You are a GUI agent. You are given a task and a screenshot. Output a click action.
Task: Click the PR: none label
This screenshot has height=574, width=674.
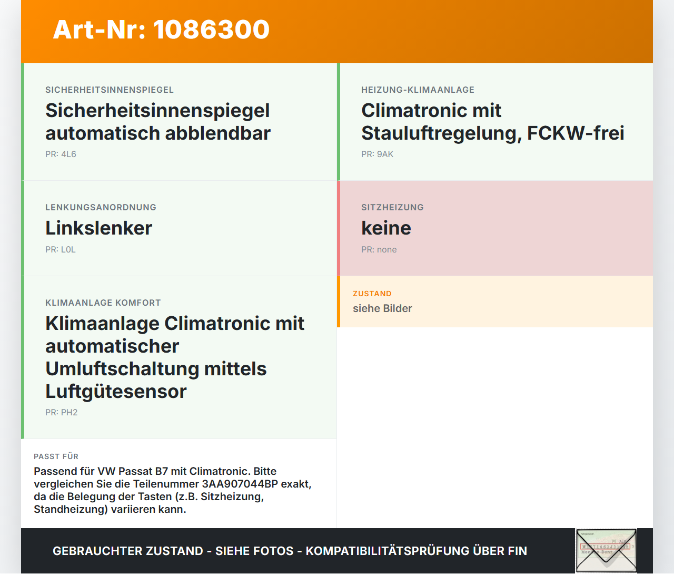[379, 250]
